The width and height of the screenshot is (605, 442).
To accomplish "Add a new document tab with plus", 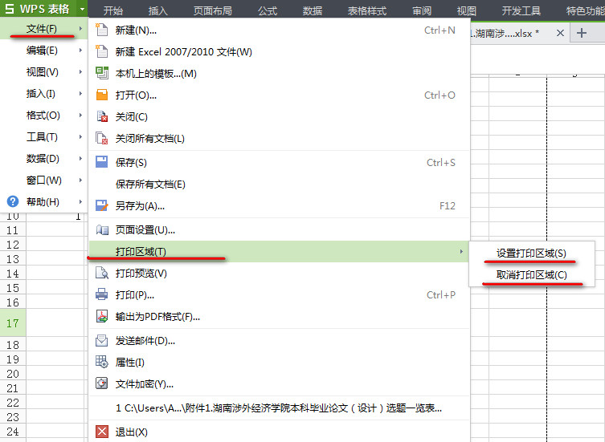I will coord(582,33).
